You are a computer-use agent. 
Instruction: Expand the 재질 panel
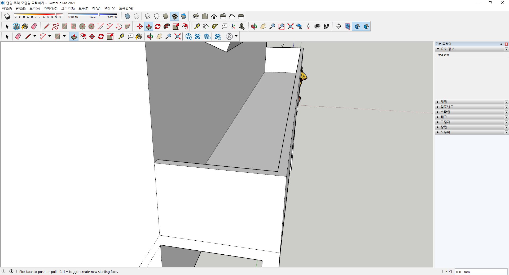click(x=438, y=102)
